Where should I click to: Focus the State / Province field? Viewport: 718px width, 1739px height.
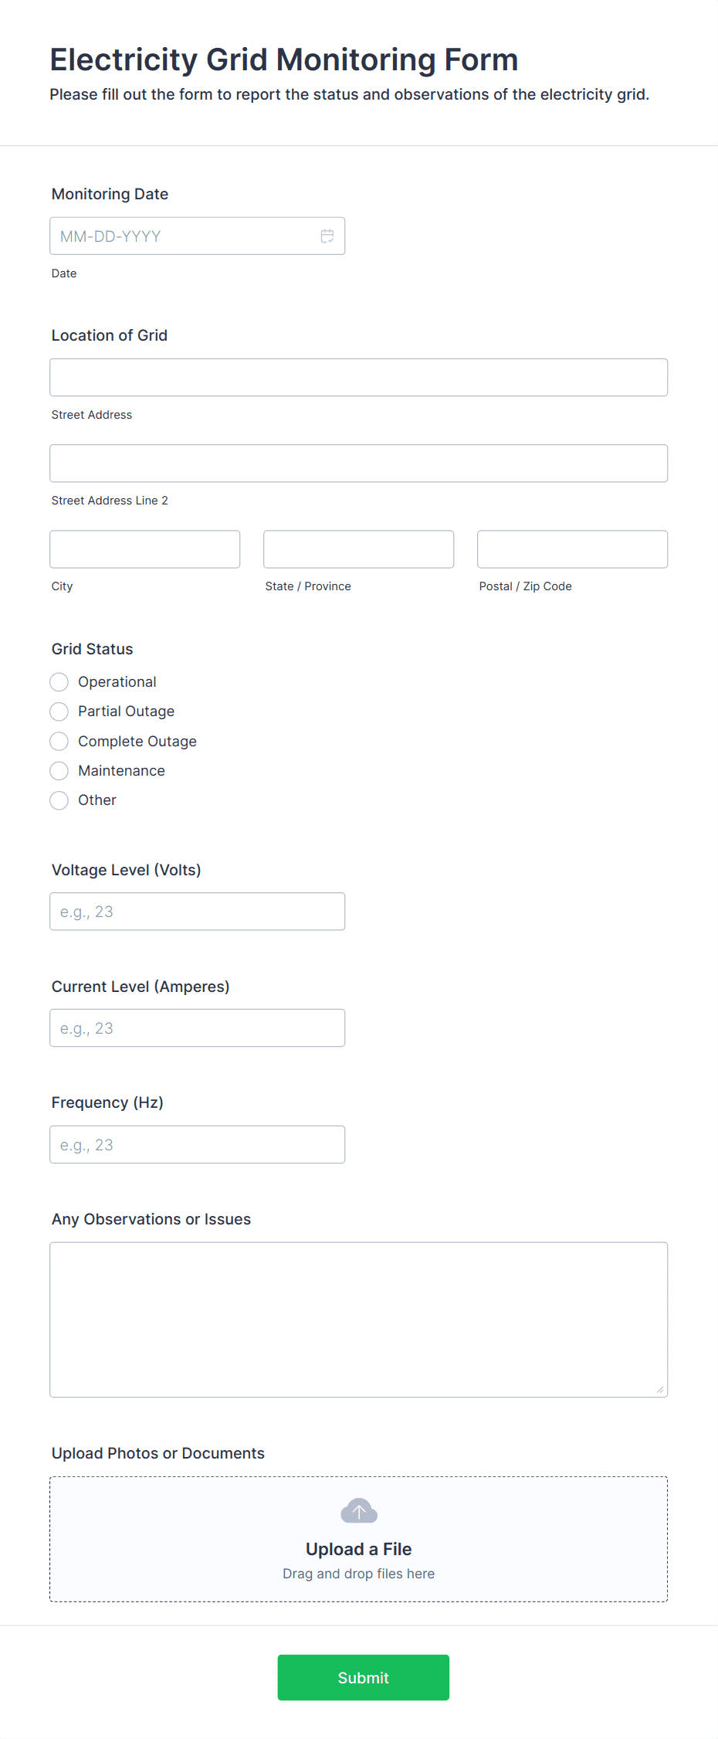[x=359, y=549]
